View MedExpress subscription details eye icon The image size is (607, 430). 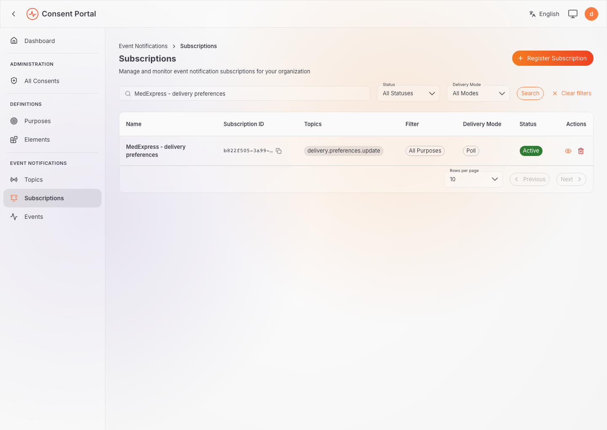click(568, 151)
